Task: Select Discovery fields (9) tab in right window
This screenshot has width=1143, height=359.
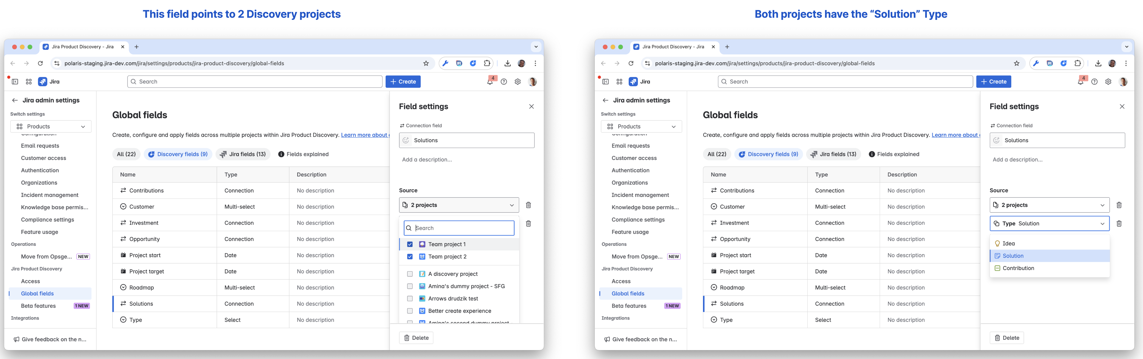Action: click(x=768, y=154)
